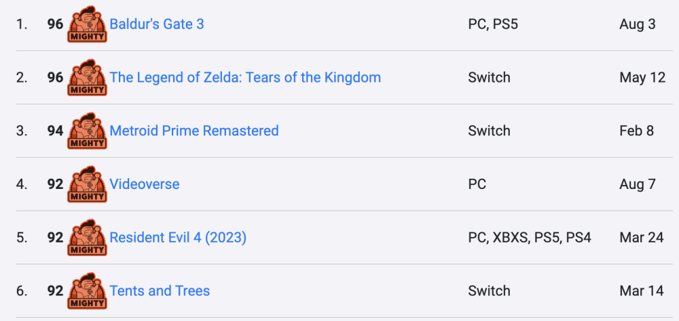
Task: Click the Mighty badge next to Zelda: Tears of the Kingdom
Action: pyautogui.click(x=87, y=77)
